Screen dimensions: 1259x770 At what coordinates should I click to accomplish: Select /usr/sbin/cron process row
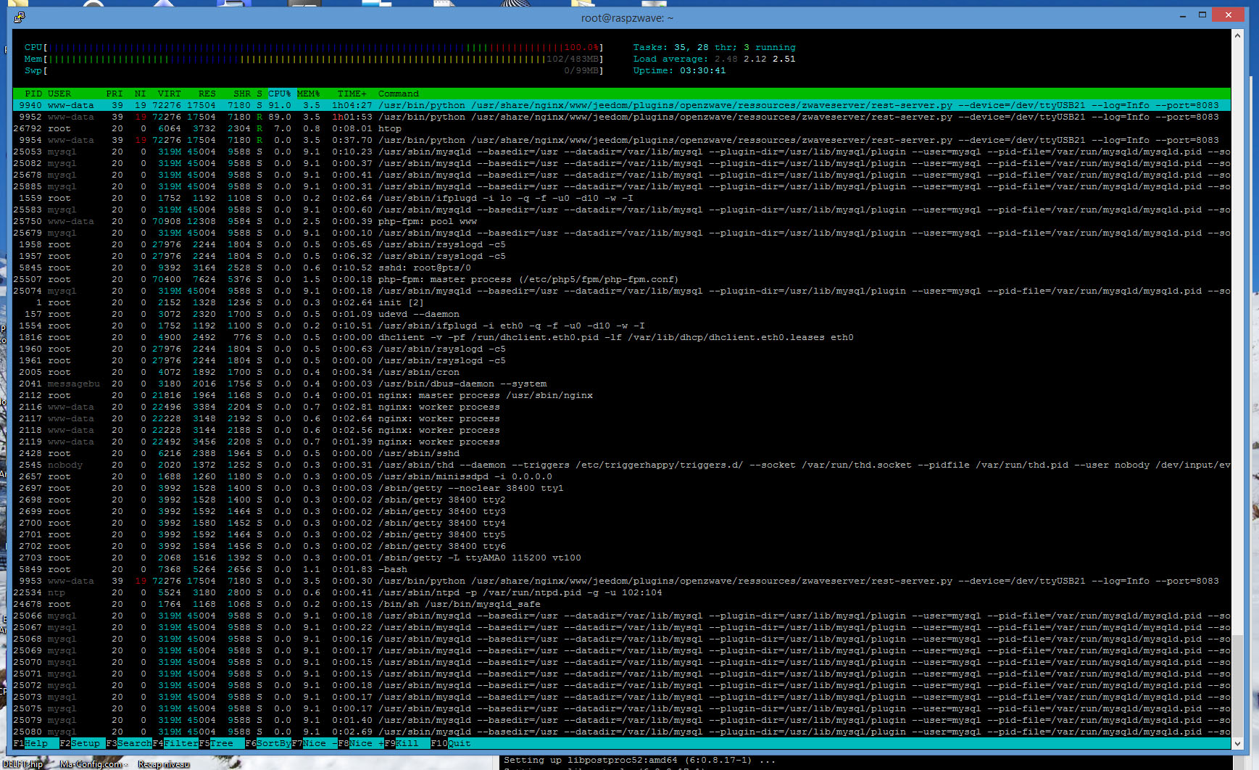(x=621, y=372)
